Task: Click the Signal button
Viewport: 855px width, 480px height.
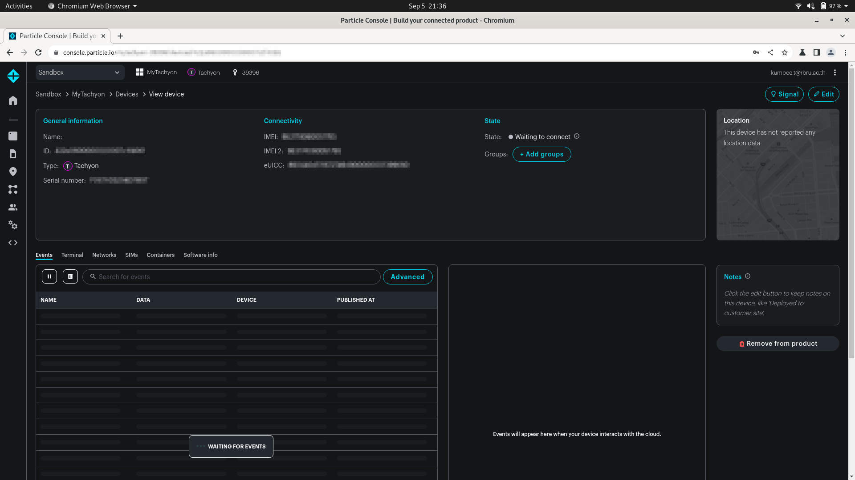Action: [x=784, y=94]
